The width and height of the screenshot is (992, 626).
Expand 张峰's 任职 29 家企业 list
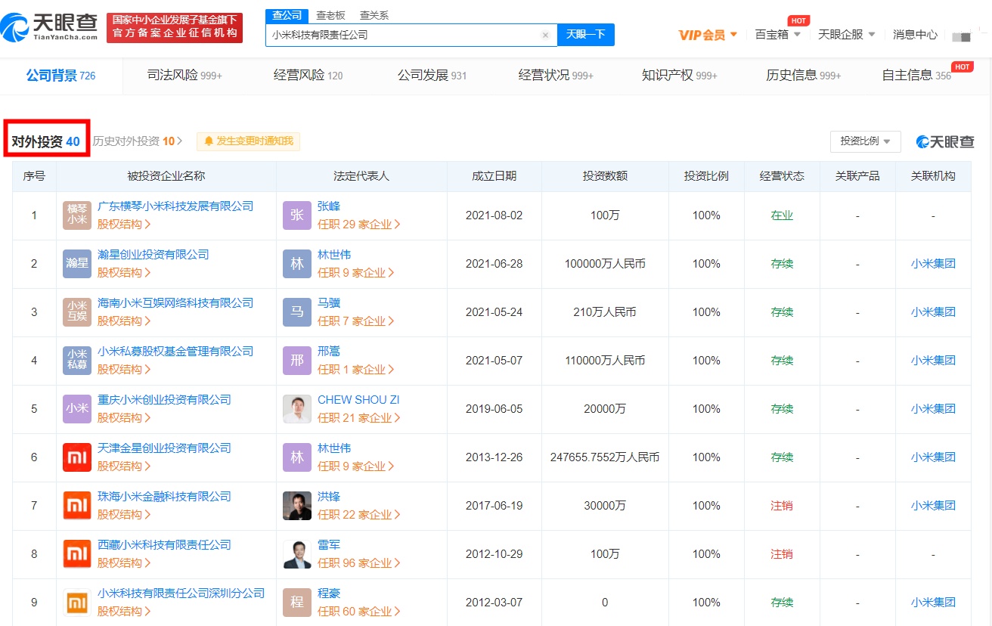point(359,225)
